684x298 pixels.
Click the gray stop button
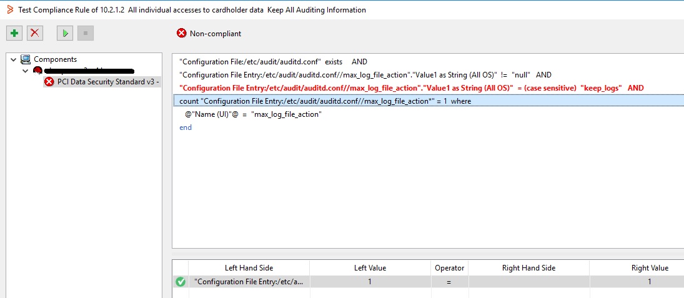86,33
